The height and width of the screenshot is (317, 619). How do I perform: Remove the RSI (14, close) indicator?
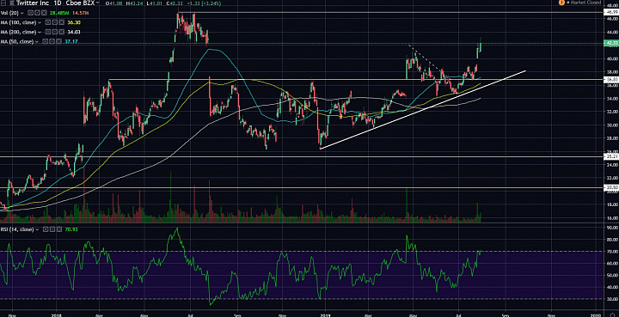(59, 229)
